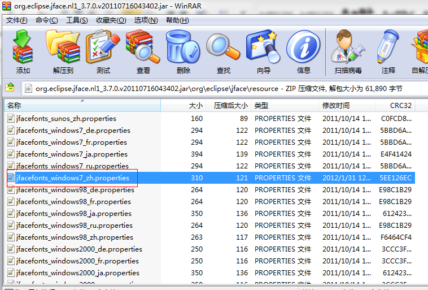
Task: Click file icon of jfacefonts_windows98_zh.properties
Action: 11,237
